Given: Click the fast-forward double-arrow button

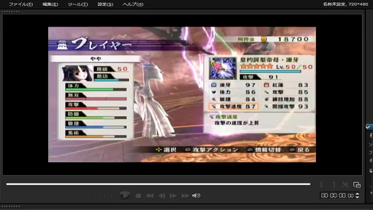Looking at the screenshot, I should [x=185, y=196].
